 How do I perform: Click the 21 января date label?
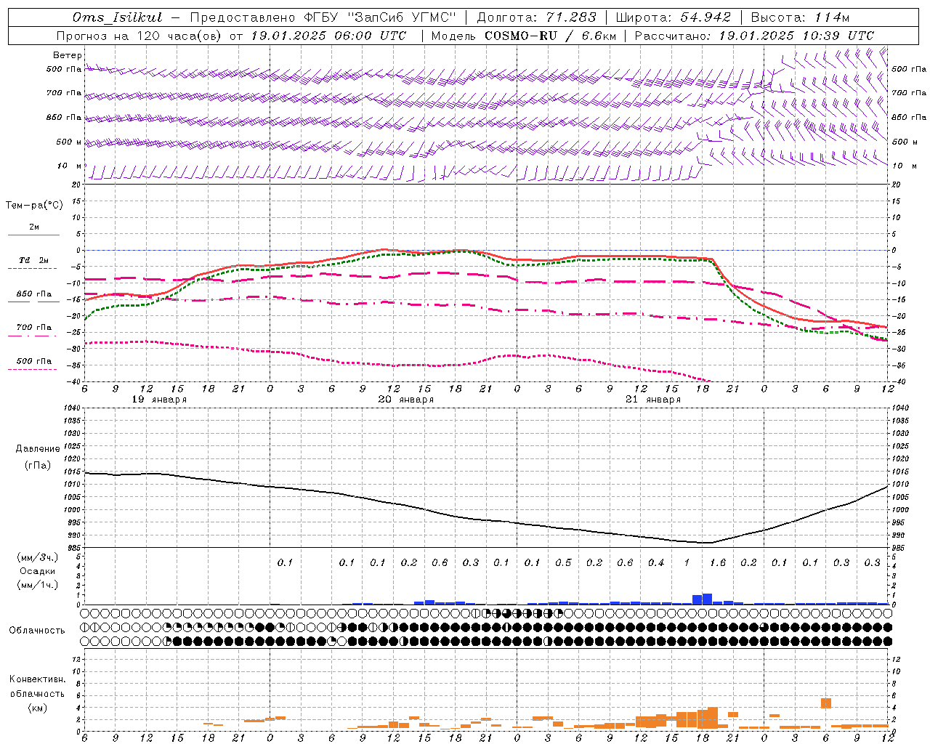point(653,400)
